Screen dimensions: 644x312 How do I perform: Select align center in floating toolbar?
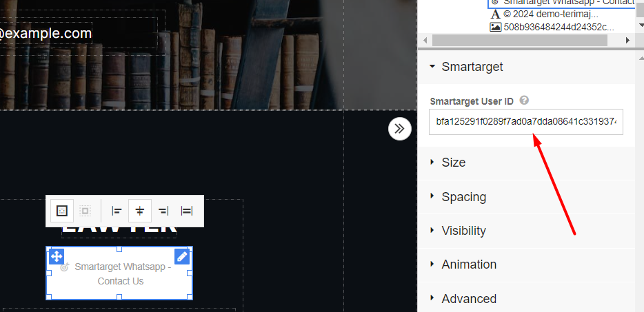(140, 211)
